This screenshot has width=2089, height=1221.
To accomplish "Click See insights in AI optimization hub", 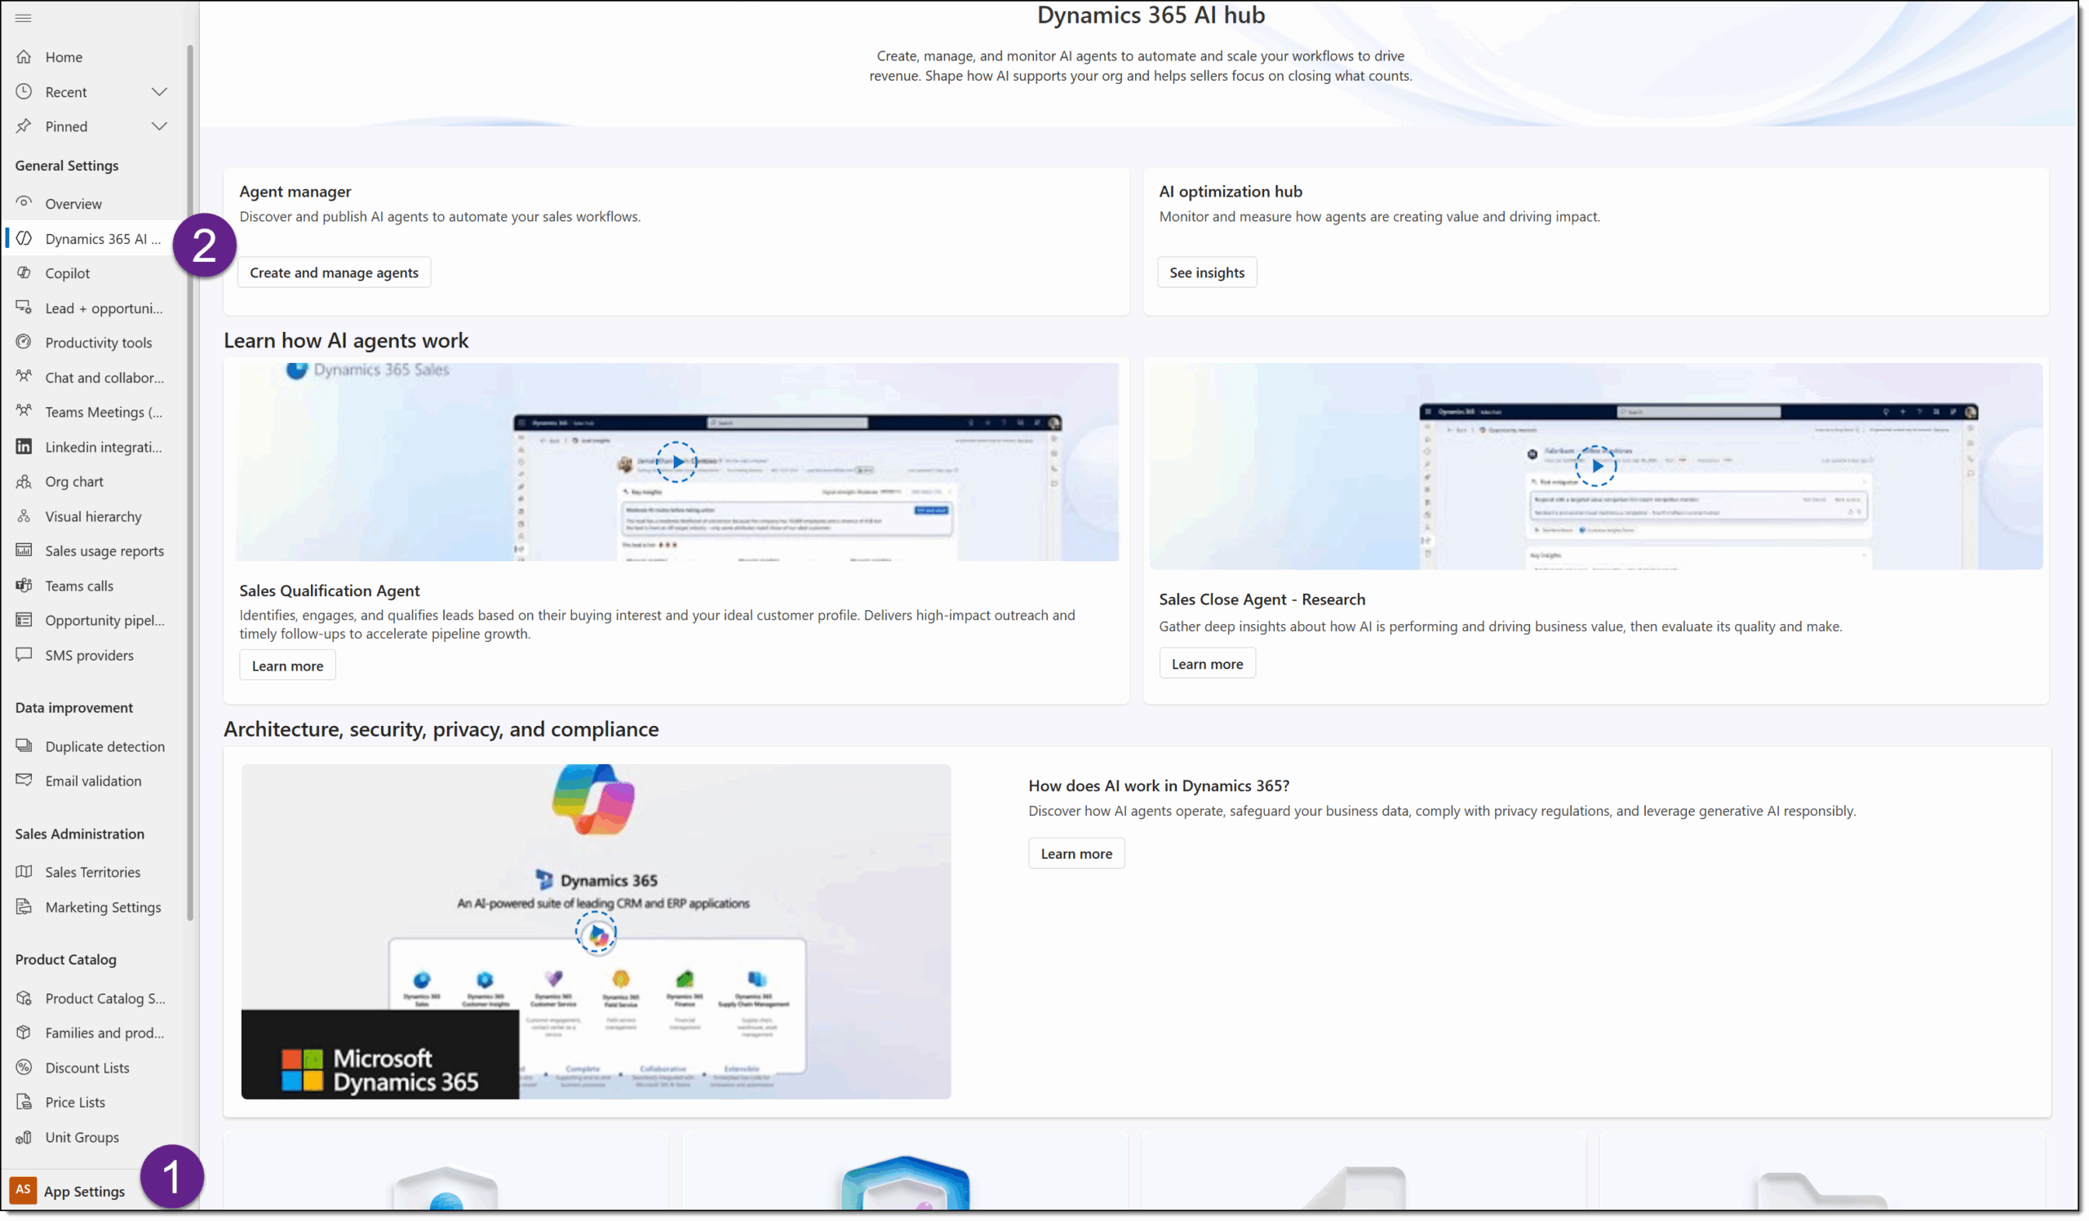I will tap(1206, 272).
